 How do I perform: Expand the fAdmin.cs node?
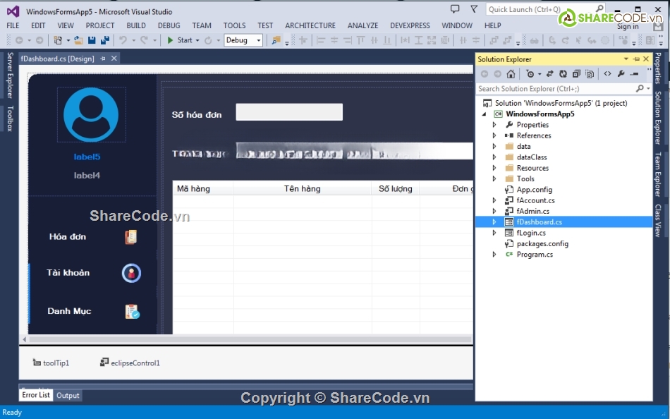coord(494,211)
